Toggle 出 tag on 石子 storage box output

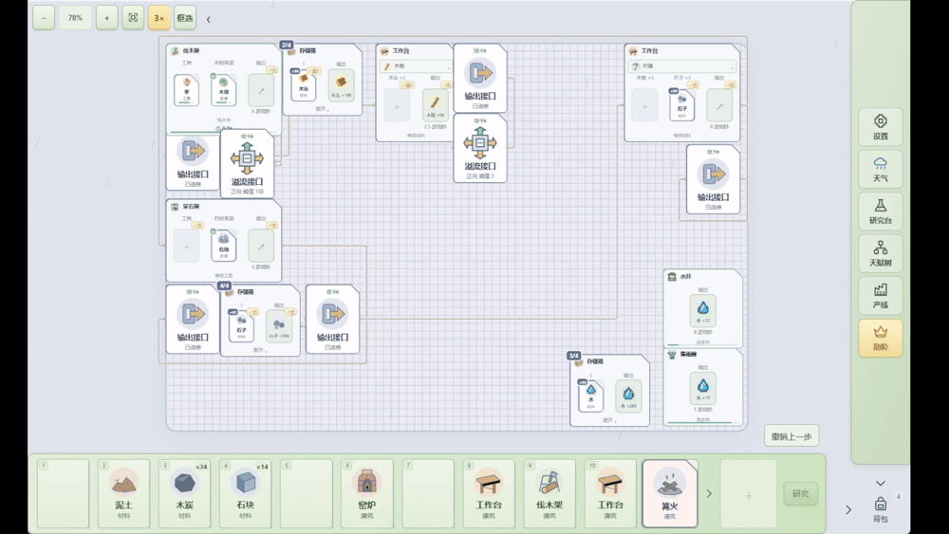(291, 312)
